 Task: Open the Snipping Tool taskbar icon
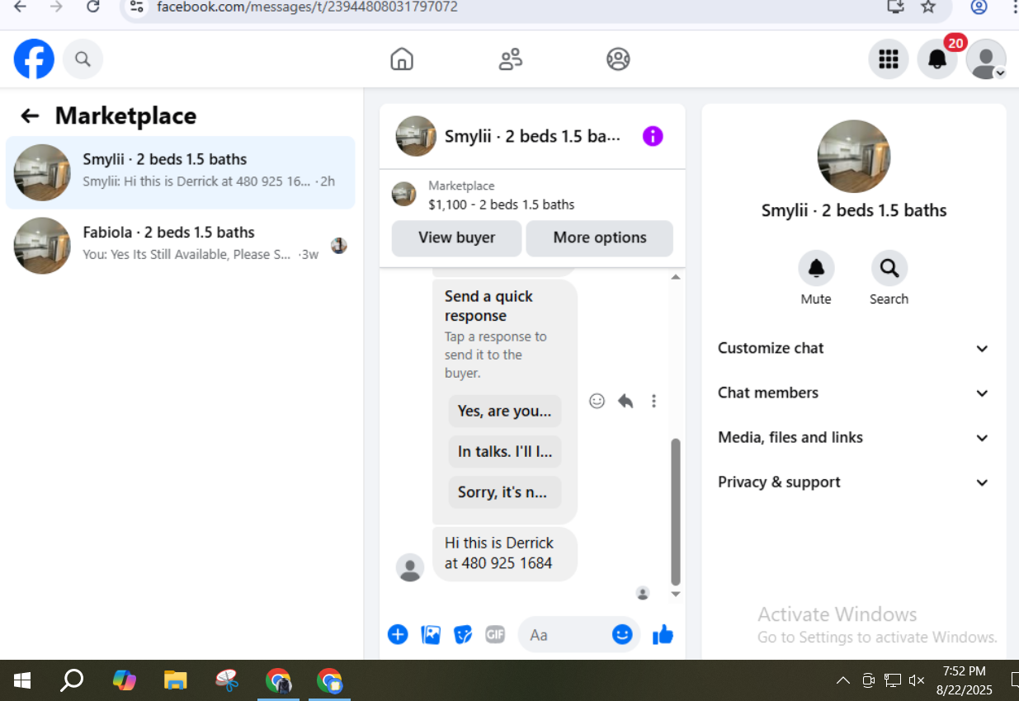227,680
